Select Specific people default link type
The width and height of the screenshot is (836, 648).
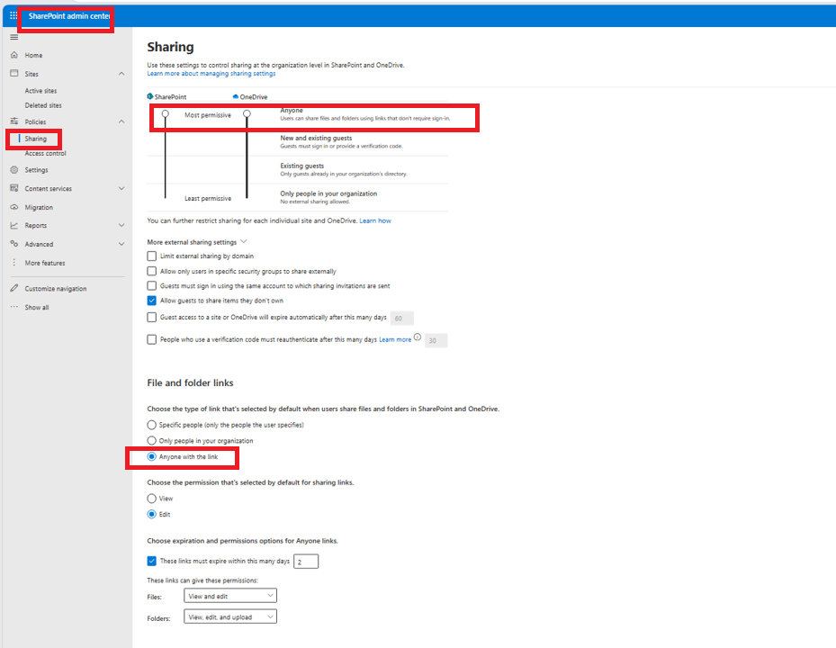click(x=152, y=425)
